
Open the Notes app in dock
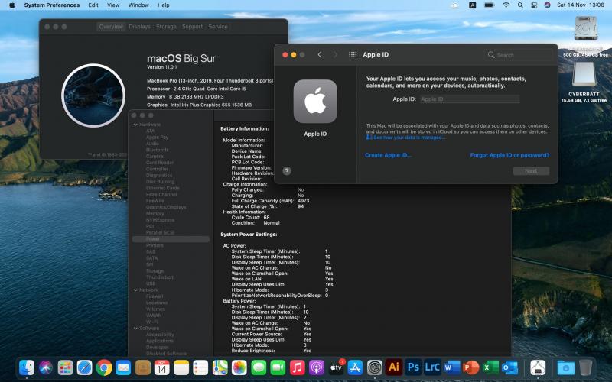coord(181,367)
